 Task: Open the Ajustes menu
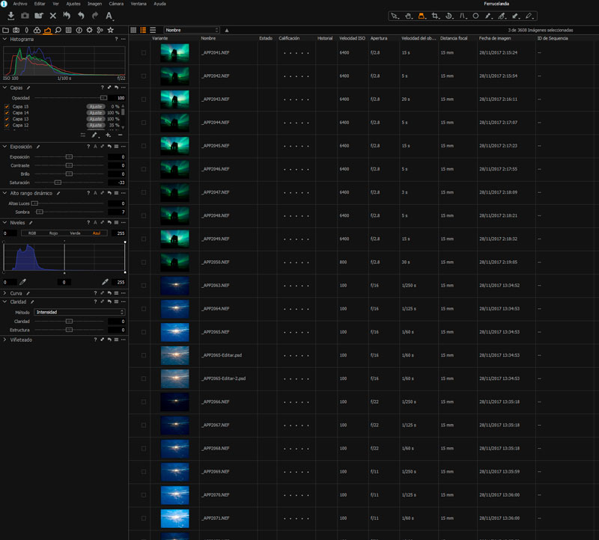73,4
